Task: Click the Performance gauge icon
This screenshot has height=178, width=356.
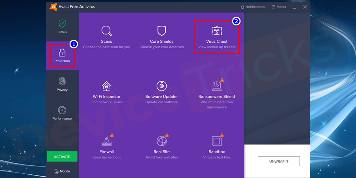Action: (x=62, y=110)
